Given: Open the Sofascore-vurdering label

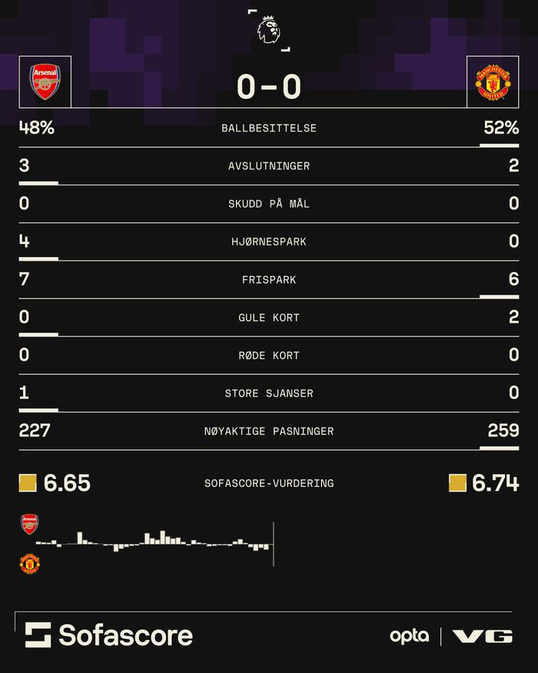Looking at the screenshot, I should pyautogui.click(x=268, y=484).
